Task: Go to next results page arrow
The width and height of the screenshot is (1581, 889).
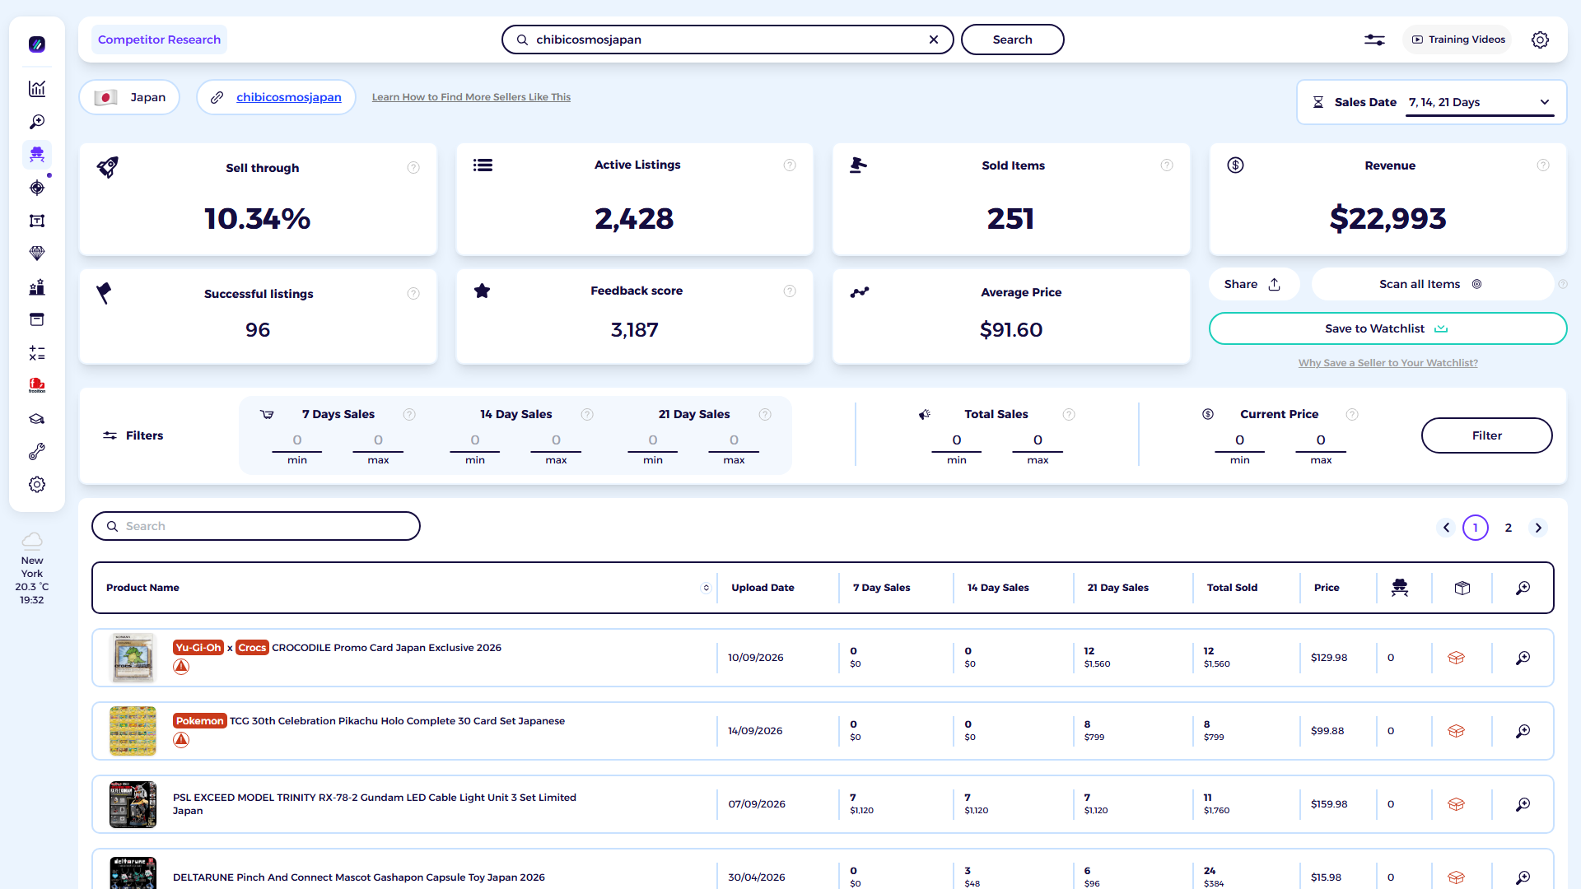Action: point(1538,528)
